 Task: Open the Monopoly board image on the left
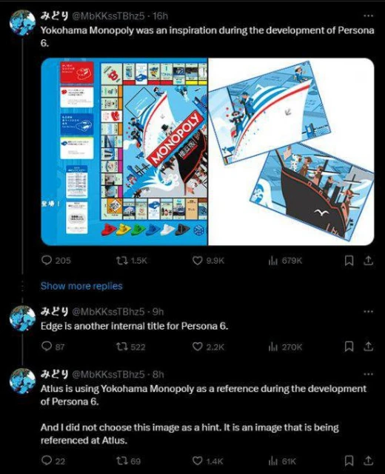click(x=124, y=151)
